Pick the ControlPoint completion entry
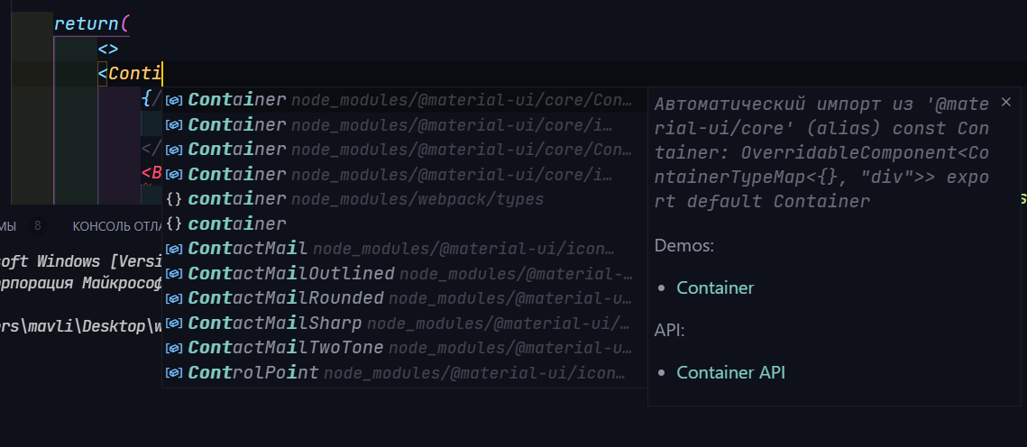Viewport: 1027px width, 447px height. pos(404,373)
